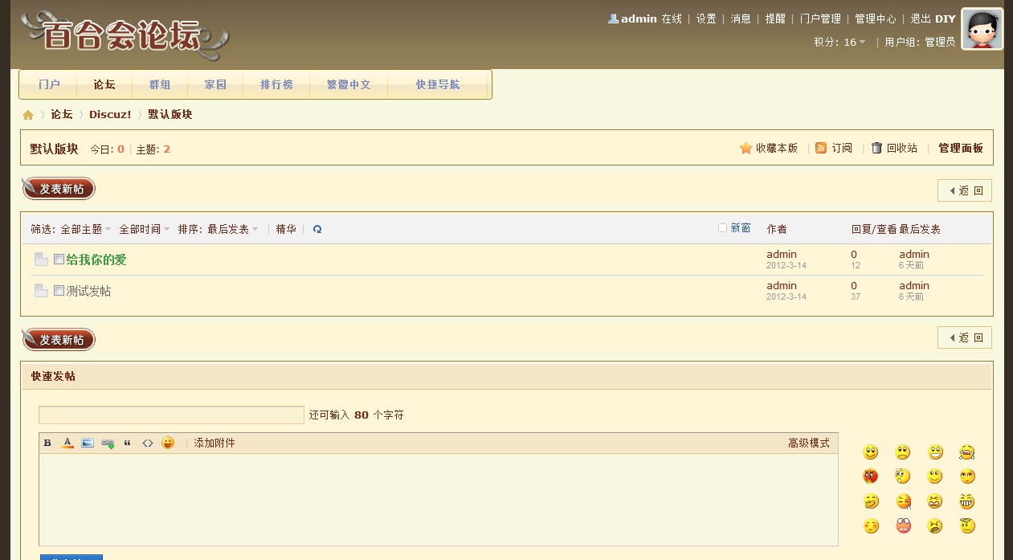This screenshot has height=560, width=1013.
Task: Open the 最后发表 sort order dropdown
Action: click(x=233, y=229)
